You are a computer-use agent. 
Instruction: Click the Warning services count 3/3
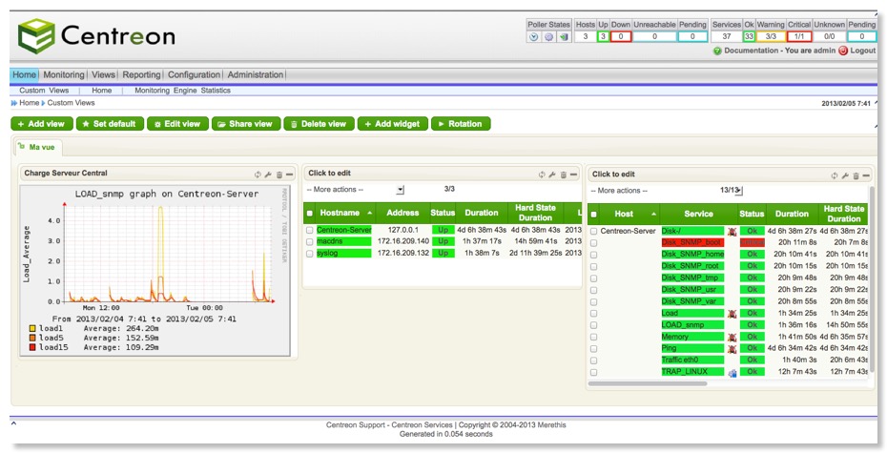(x=771, y=37)
